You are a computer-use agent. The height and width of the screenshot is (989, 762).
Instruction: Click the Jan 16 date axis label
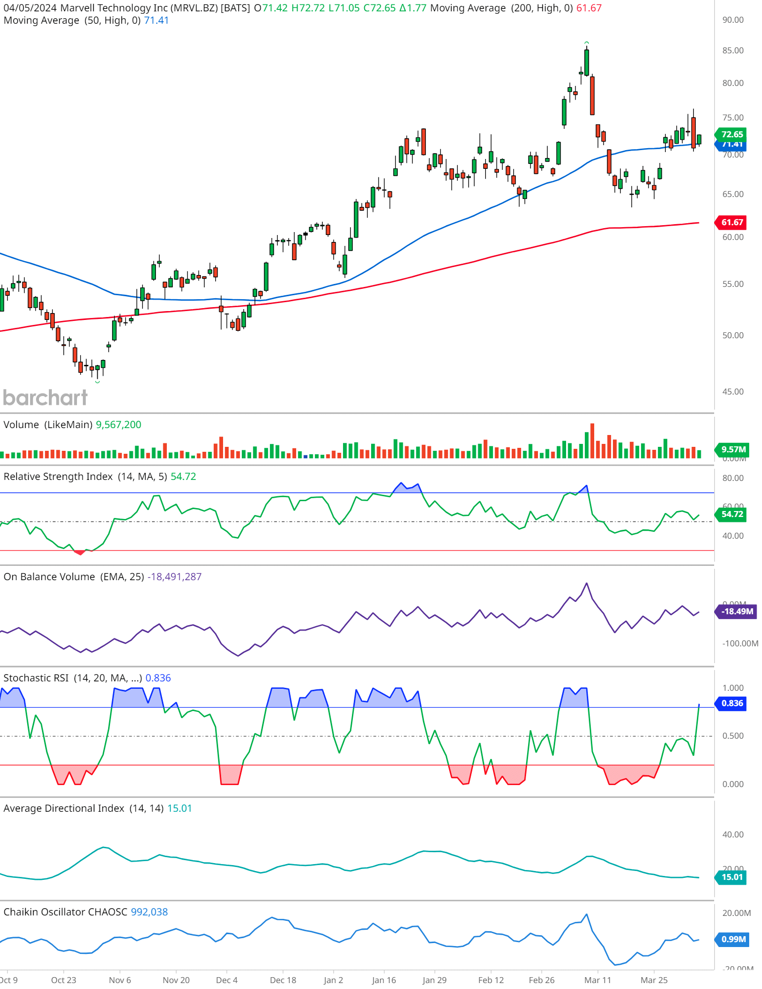click(x=384, y=980)
